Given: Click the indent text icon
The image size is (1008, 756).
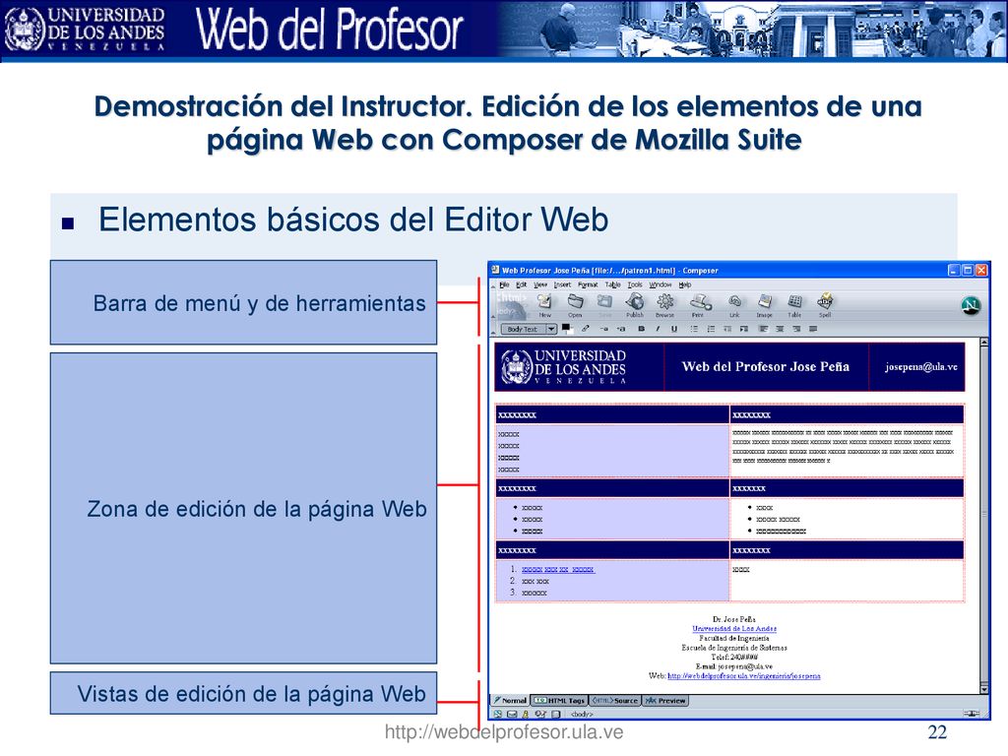Looking at the screenshot, I should tap(744, 329).
